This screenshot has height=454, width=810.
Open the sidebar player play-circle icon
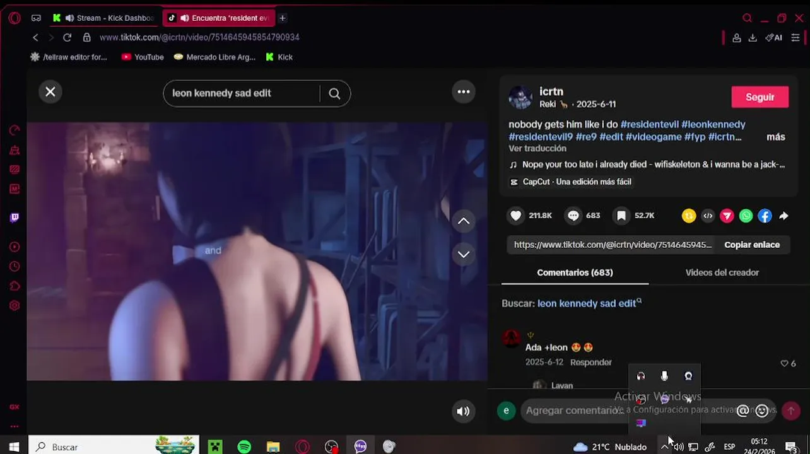[15, 247]
